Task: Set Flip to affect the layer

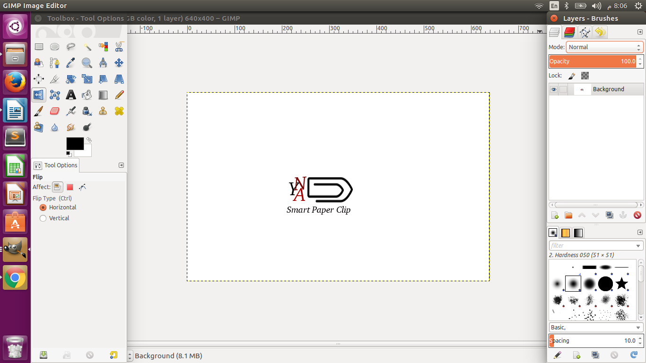Action: [x=57, y=187]
